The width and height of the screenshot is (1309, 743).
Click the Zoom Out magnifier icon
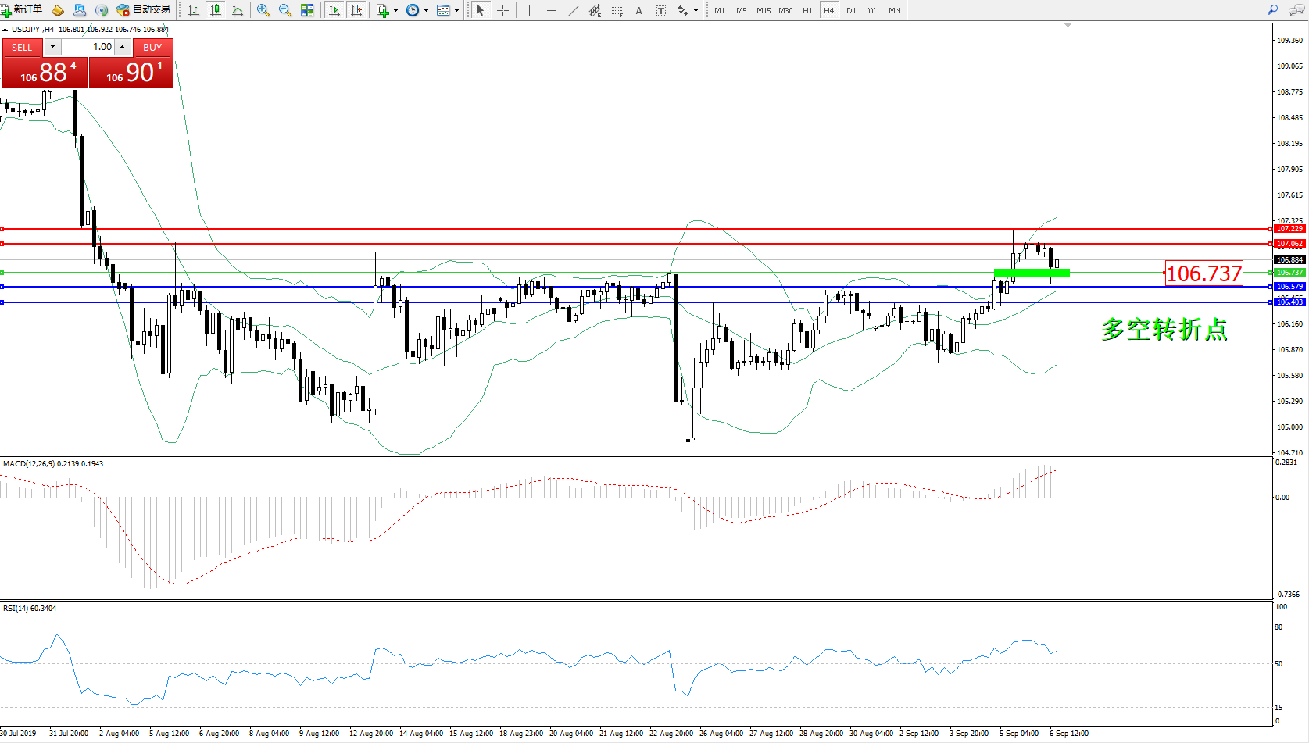click(285, 10)
